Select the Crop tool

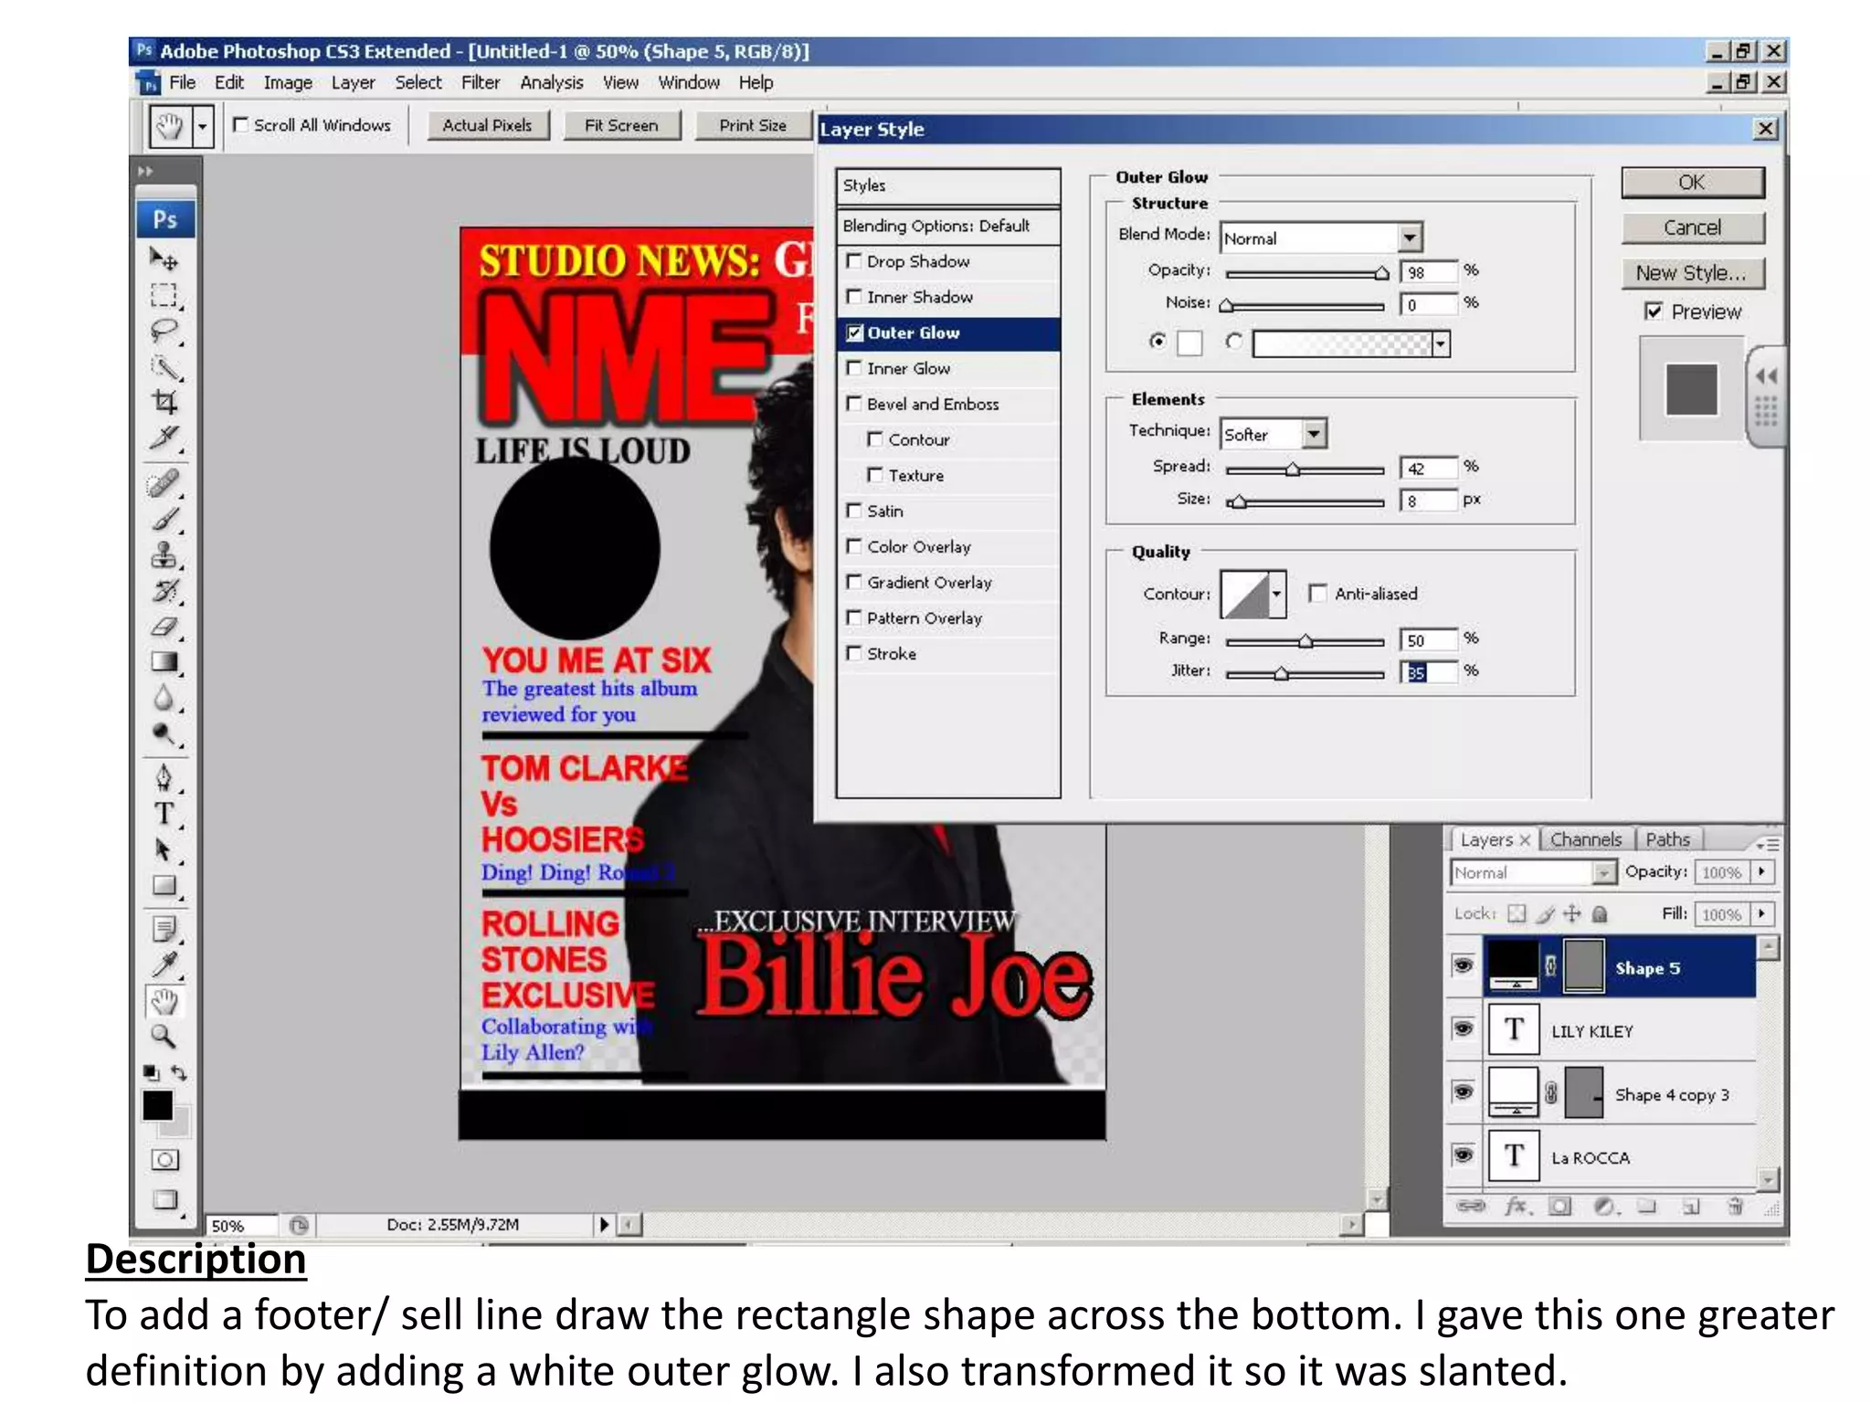point(164,403)
